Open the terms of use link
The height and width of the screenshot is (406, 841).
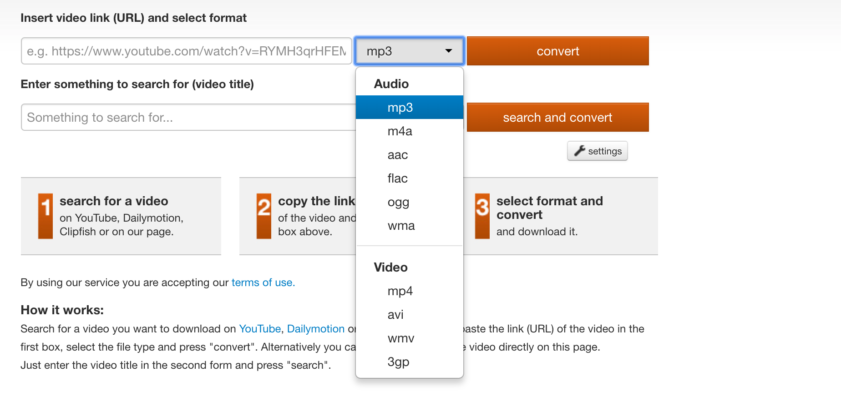[263, 282]
